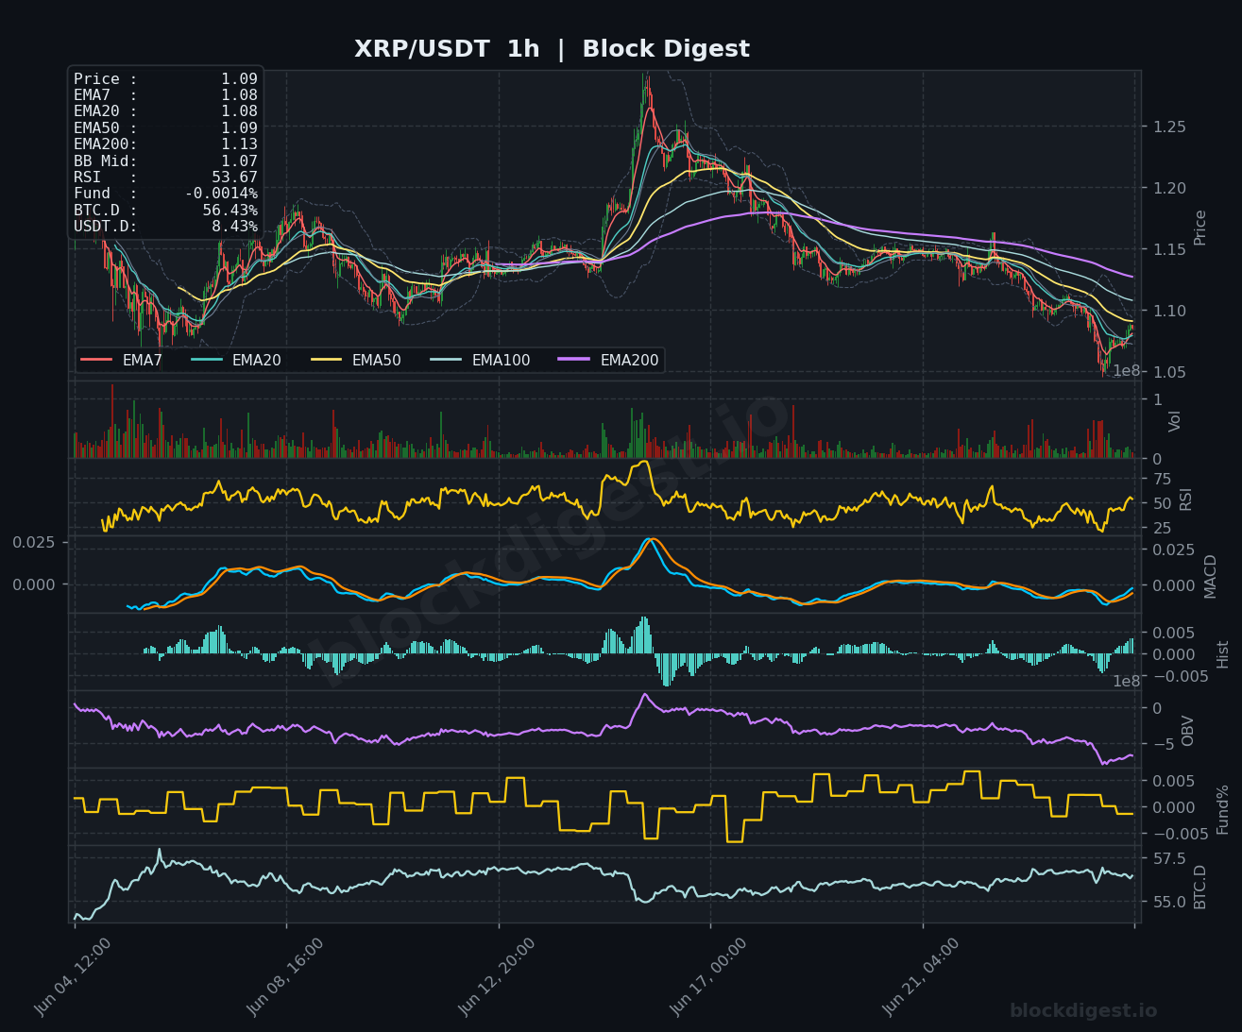The width and height of the screenshot is (1242, 1032).
Task: Click the OBV axis label
Action: click(1188, 731)
